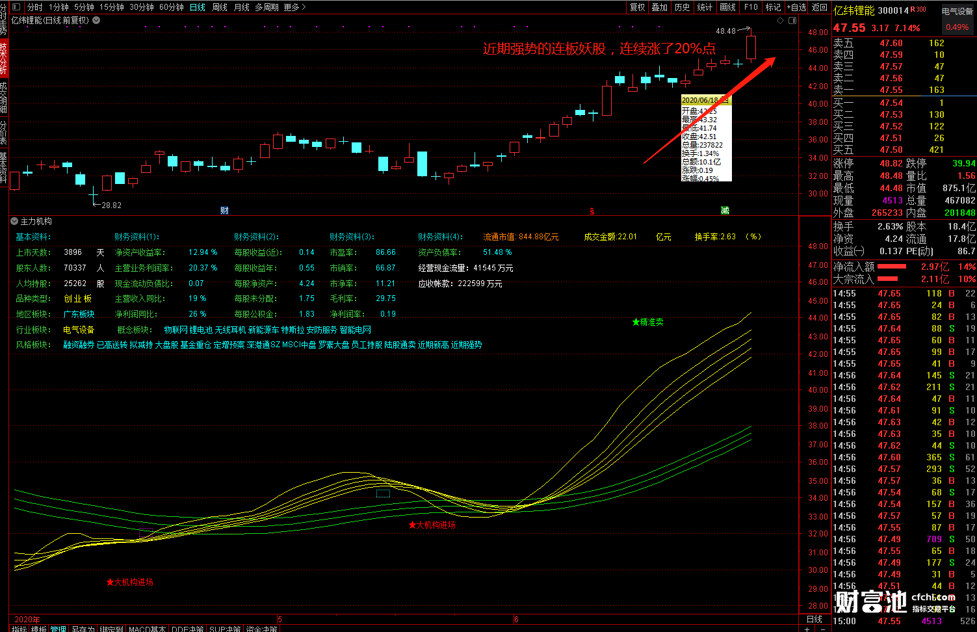Screen dimensions: 977x632
Task: Click the 财 marker under the candlestick chart
Action: tap(224, 210)
